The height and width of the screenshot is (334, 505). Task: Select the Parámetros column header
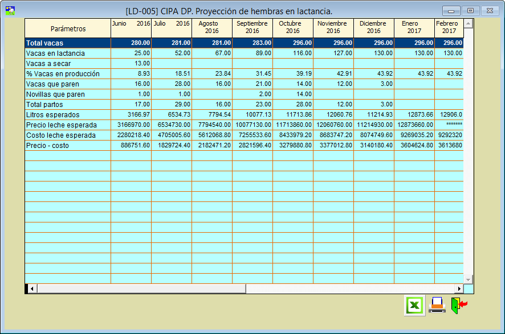pos(68,28)
